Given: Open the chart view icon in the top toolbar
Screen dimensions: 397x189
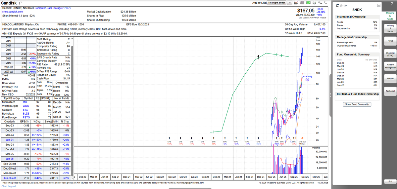Looking at the screenshot, I should point(296,3).
